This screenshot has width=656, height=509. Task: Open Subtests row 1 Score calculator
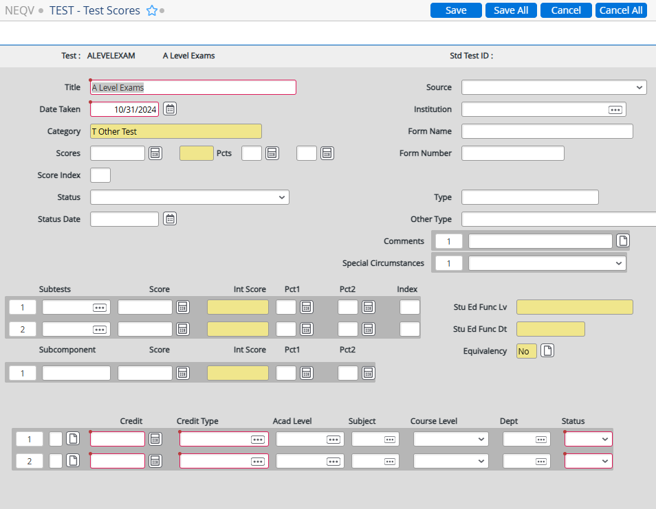(183, 307)
